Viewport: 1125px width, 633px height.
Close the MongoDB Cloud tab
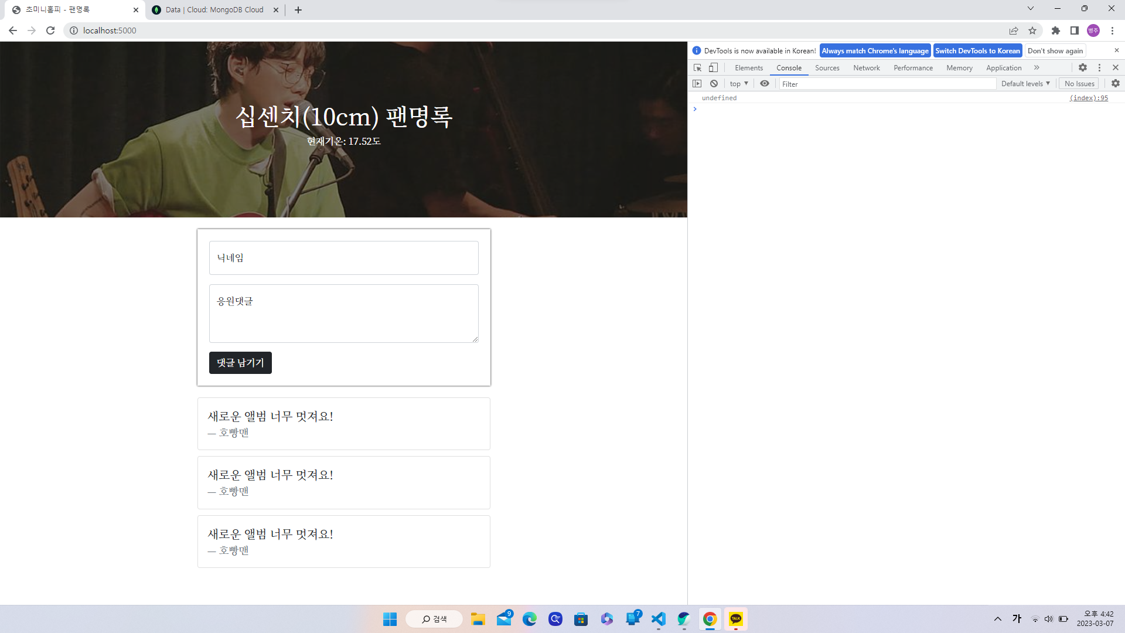point(276,10)
